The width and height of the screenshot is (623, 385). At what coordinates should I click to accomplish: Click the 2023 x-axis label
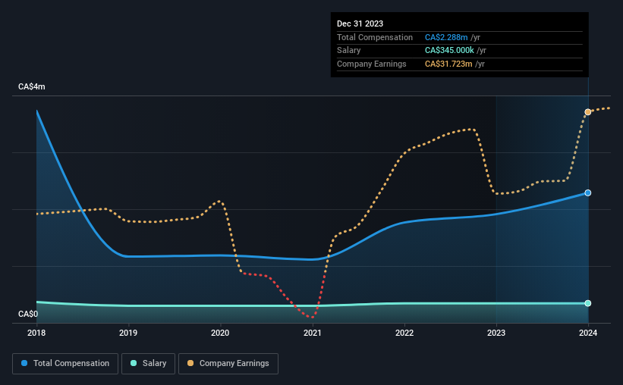point(496,333)
